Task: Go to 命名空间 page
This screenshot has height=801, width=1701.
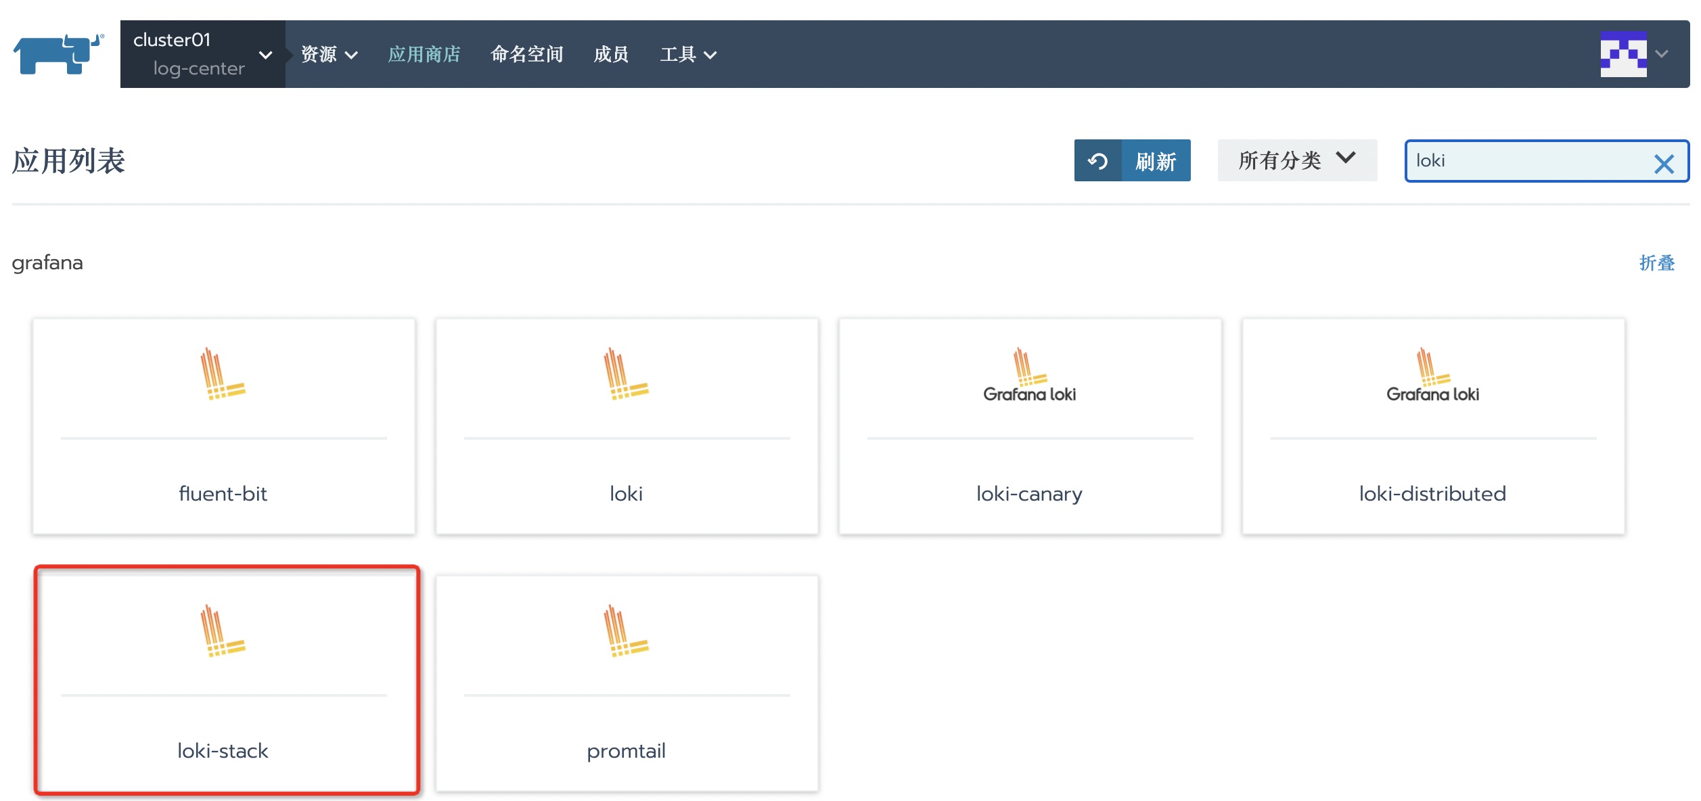Action: (527, 54)
